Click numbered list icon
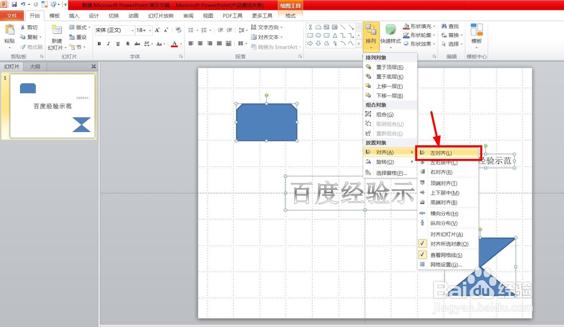The height and width of the screenshot is (327, 564). pos(204,30)
